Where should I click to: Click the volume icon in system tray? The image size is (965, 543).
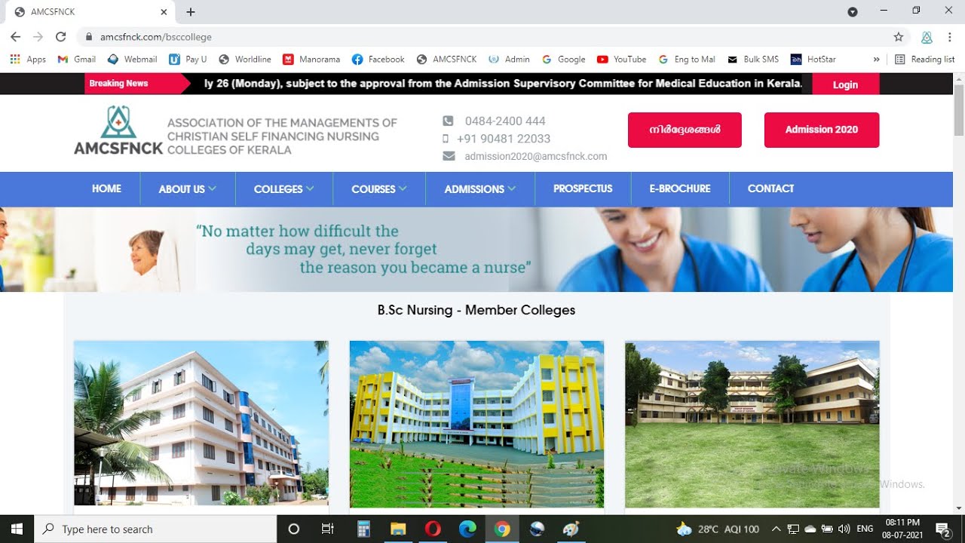(x=844, y=529)
